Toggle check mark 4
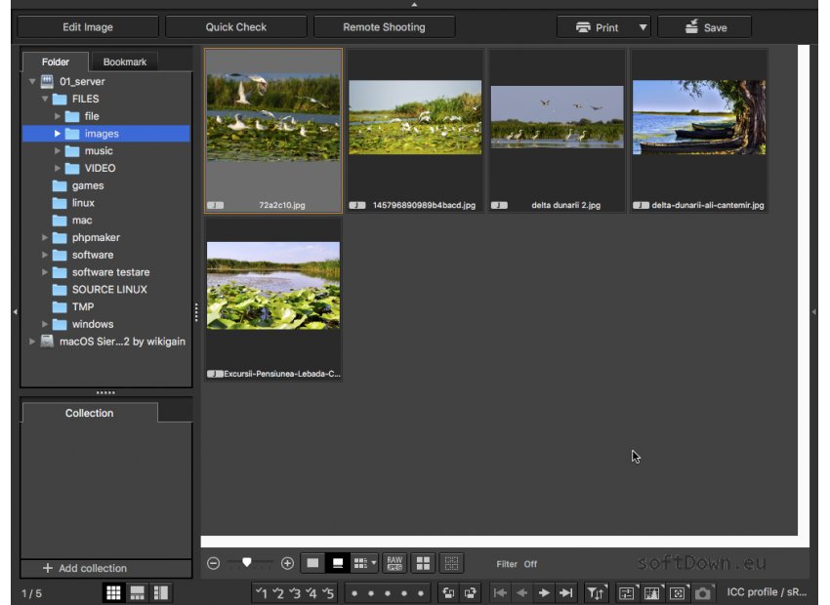 311,593
